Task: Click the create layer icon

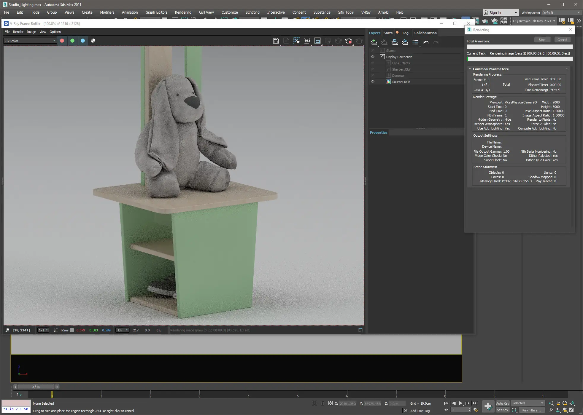Action: coord(374,42)
